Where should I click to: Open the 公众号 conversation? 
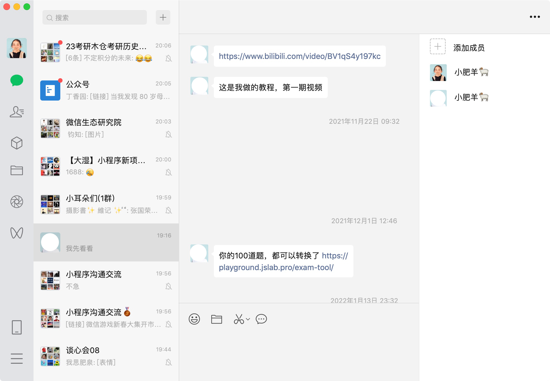pos(106,91)
